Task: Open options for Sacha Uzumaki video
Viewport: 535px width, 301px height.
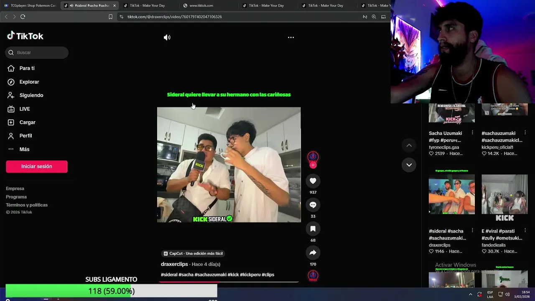Action: 472,133
